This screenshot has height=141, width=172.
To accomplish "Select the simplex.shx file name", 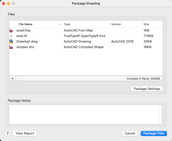I will pyautogui.click(x=25, y=47).
